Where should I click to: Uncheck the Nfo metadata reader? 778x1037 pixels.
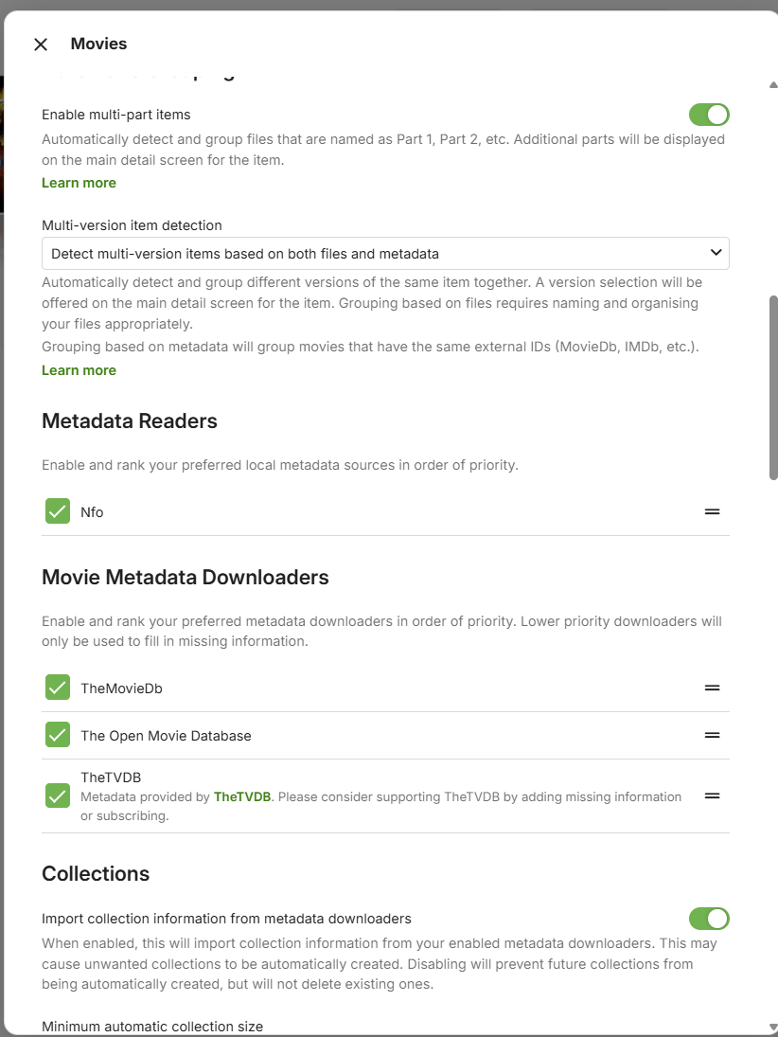pyautogui.click(x=58, y=512)
